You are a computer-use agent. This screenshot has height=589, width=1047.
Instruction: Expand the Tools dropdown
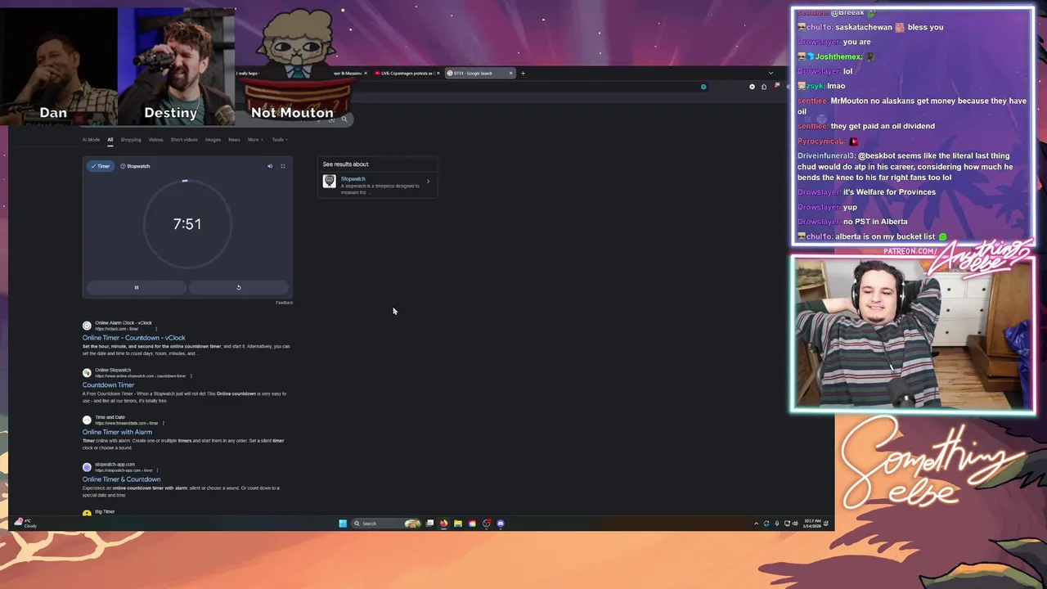(x=279, y=140)
